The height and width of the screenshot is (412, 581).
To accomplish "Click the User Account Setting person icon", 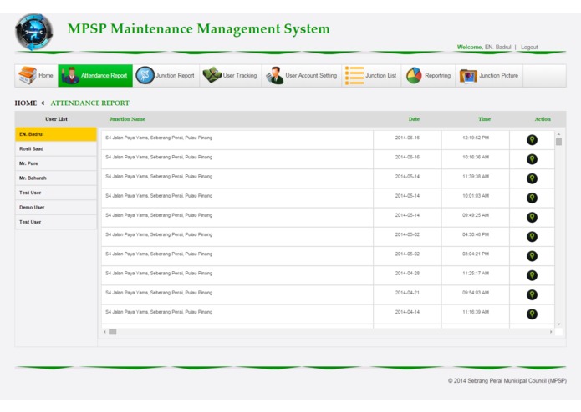I will [x=275, y=75].
